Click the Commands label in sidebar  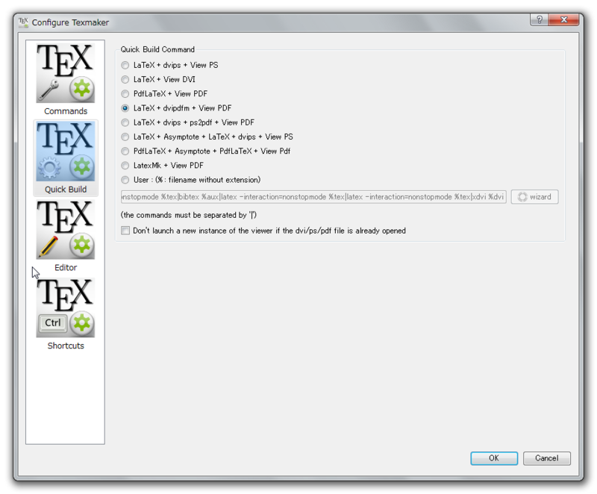coord(66,111)
